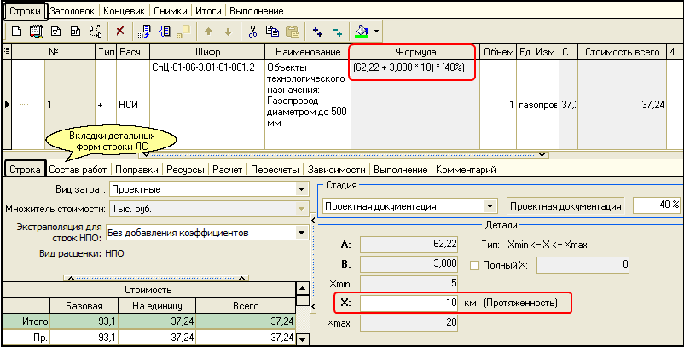The width and height of the screenshot is (684, 347).
Task: Click the red X delete icon
Action: (x=119, y=32)
